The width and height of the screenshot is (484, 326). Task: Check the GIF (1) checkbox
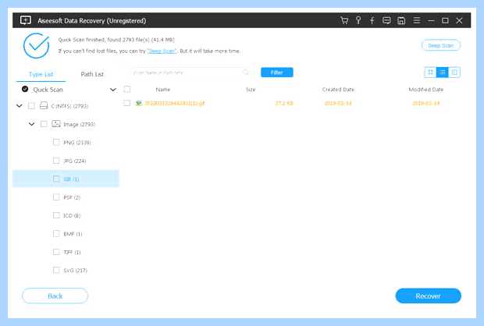pyautogui.click(x=56, y=179)
